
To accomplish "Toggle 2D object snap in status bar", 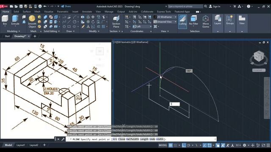I will [209, 145].
